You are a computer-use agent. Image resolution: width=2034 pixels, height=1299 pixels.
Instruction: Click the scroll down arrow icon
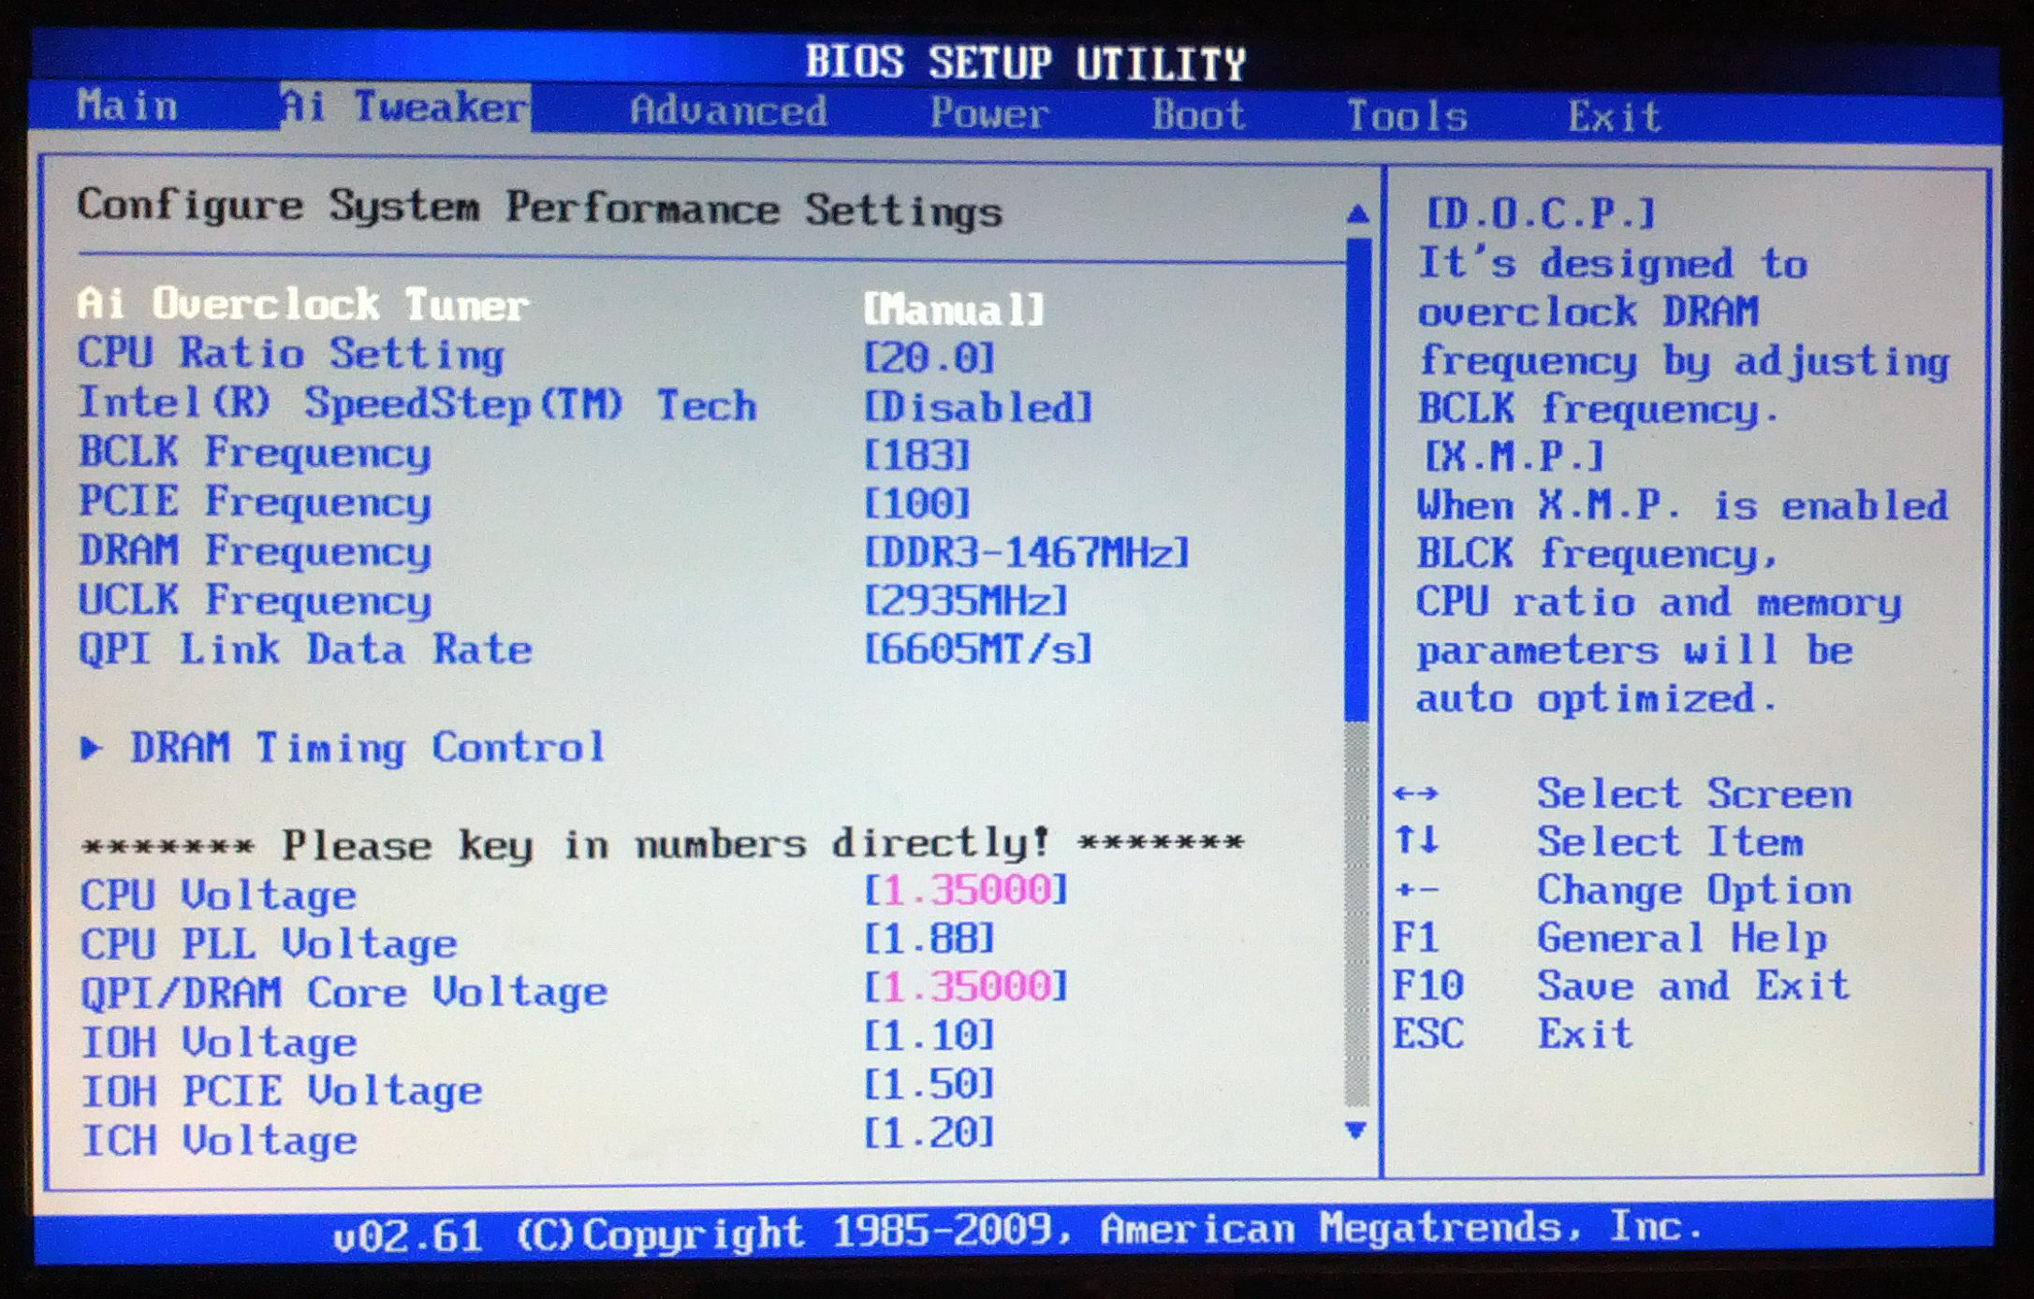pyautogui.click(x=1354, y=1131)
